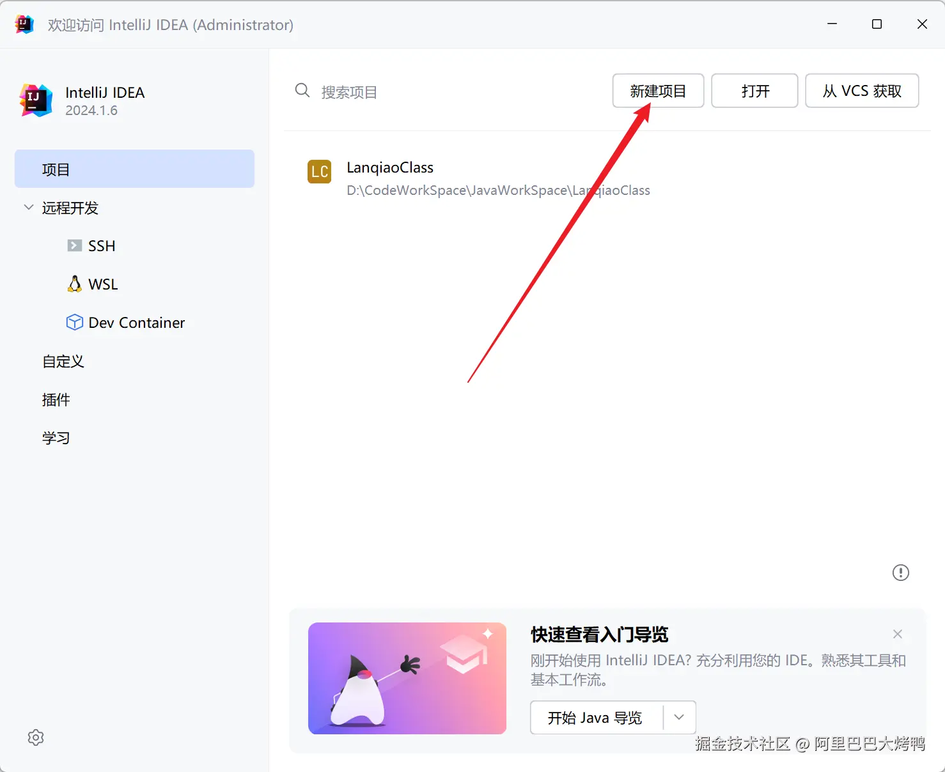Click the SSH terminal icon
945x772 pixels.
[x=75, y=245]
